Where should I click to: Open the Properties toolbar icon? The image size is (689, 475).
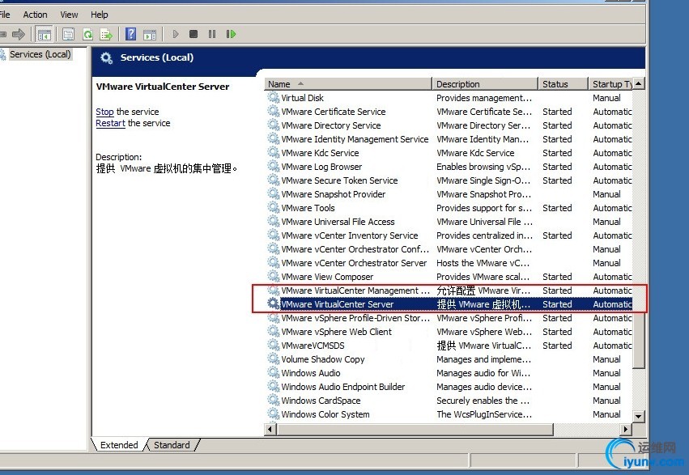click(68, 34)
